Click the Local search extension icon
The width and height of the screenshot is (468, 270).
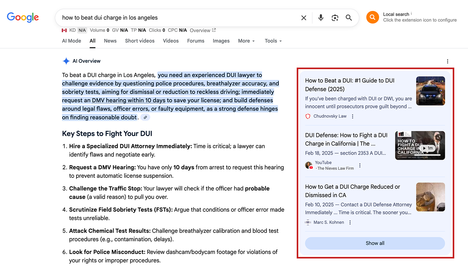(372, 17)
